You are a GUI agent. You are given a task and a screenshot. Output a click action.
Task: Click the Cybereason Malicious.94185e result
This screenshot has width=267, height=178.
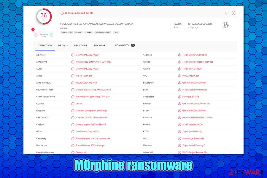190,97
